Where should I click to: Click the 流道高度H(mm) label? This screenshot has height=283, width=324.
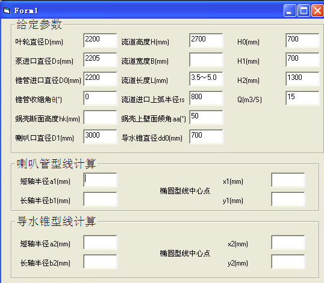click(x=145, y=42)
